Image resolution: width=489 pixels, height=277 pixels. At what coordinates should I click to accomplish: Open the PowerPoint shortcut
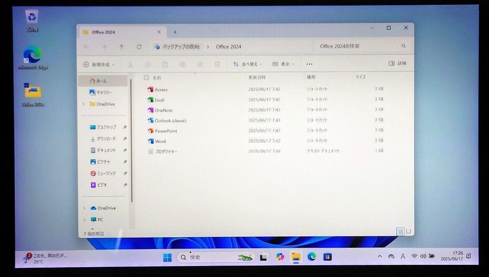[x=162, y=131]
